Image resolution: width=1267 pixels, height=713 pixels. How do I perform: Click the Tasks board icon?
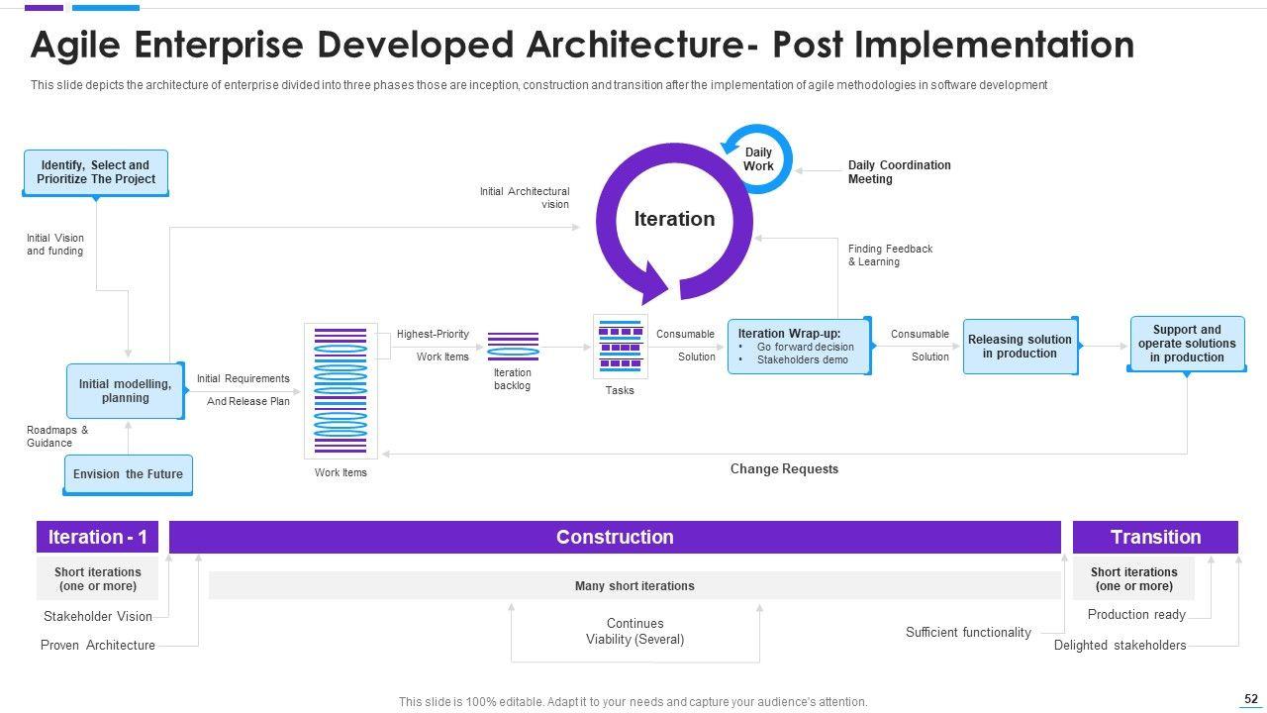[x=620, y=347]
